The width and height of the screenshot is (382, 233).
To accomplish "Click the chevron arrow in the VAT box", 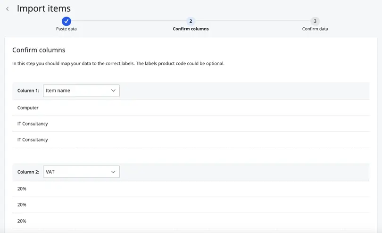I will point(113,172).
